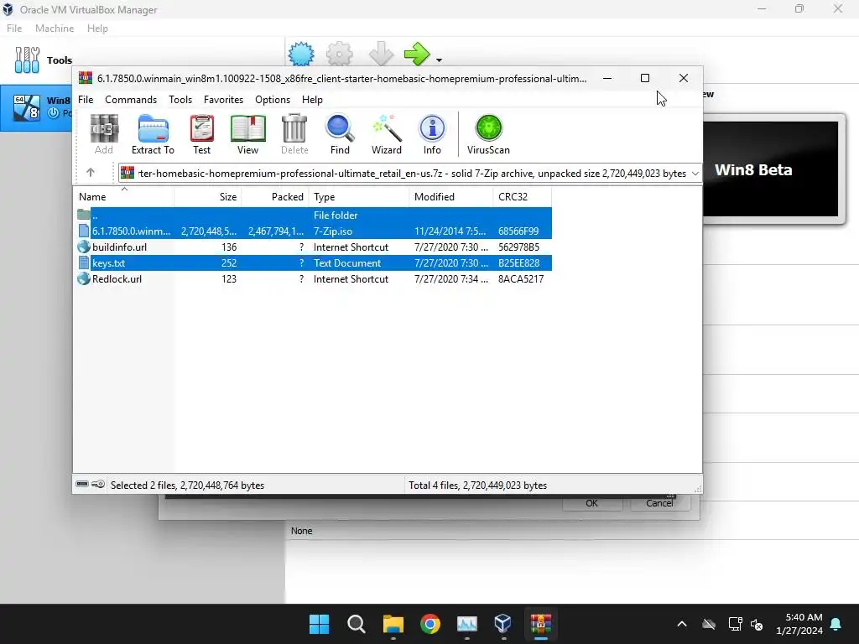Sort file list by Type column
This screenshot has height=644, width=859.
tap(359, 196)
